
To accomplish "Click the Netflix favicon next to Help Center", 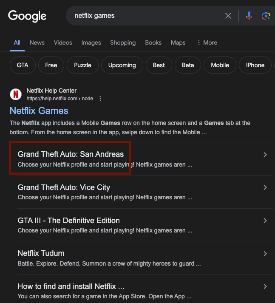I will [16, 94].
